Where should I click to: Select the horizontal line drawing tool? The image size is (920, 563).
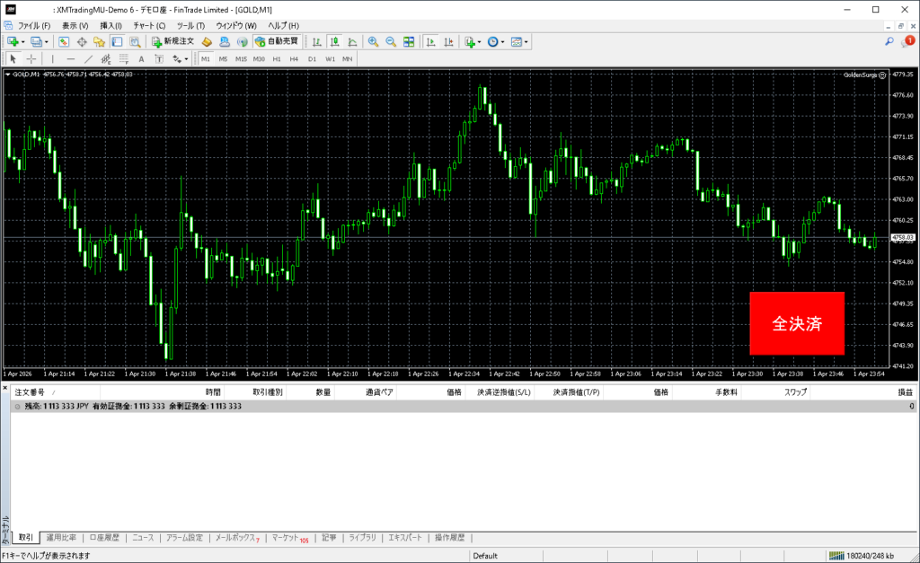pyautogui.click(x=71, y=58)
